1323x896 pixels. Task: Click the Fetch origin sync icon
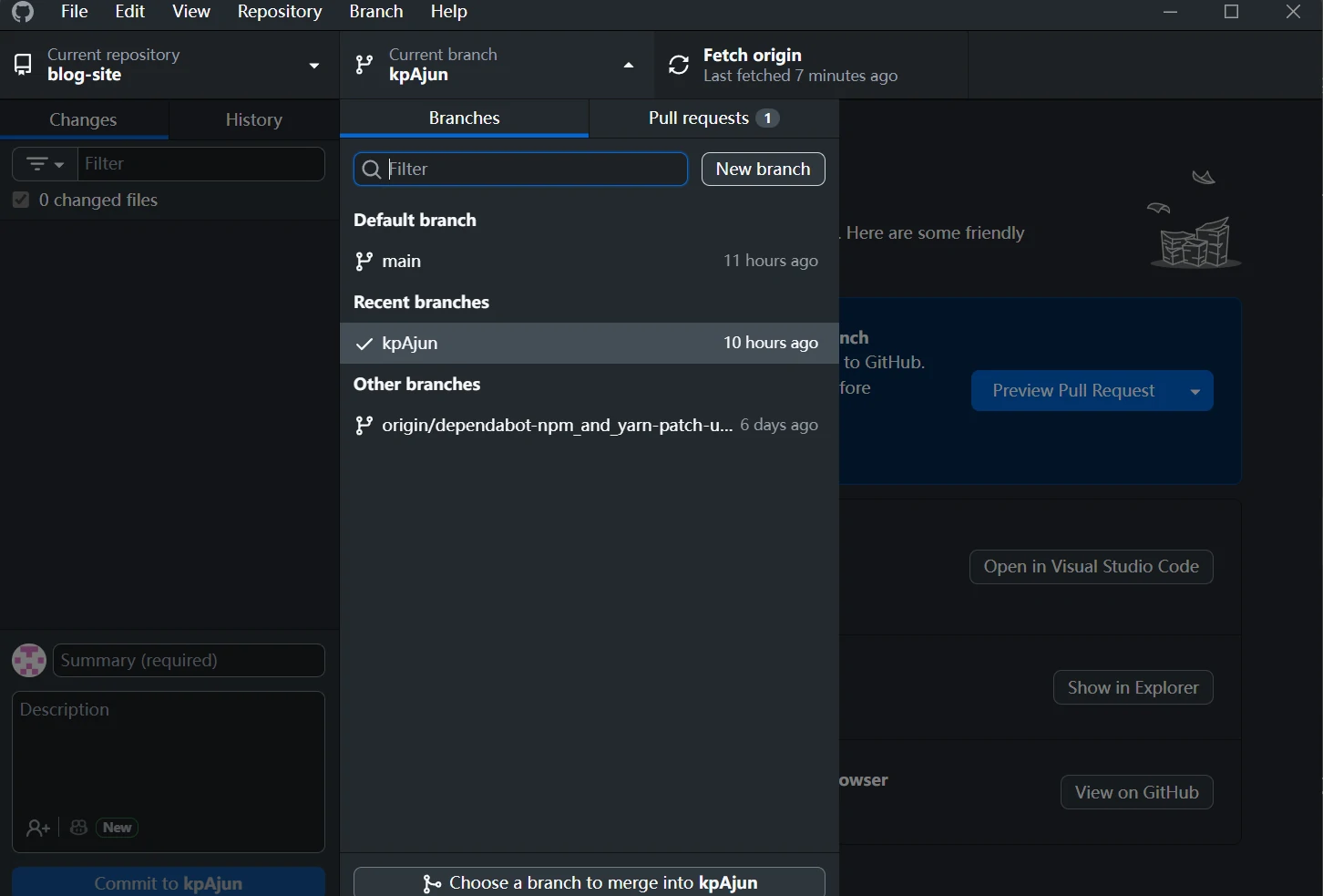click(x=679, y=65)
